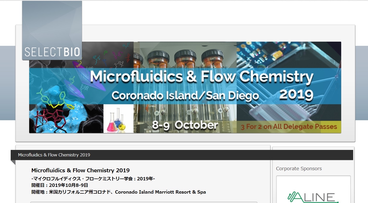
Task: Click the 8-9 October text on the banner
Action: pyautogui.click(x=185, y=125)
